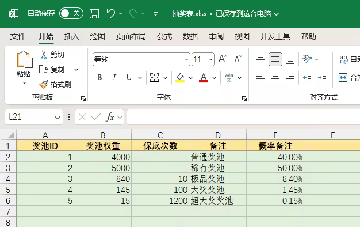The width and height of the screenshot is (360, 227).
Task: Click the Wrap Text icon
Action: coord(344,59)
